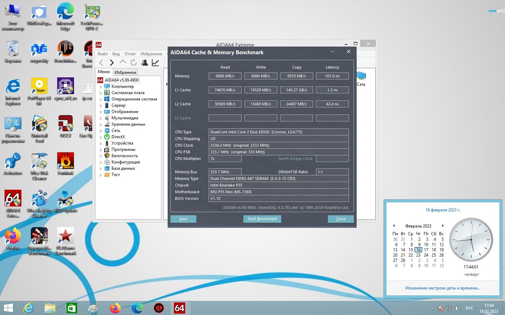Select Безопасность in the tree
The width and height of the screenshot is (505, 315).
pos(124,156)
